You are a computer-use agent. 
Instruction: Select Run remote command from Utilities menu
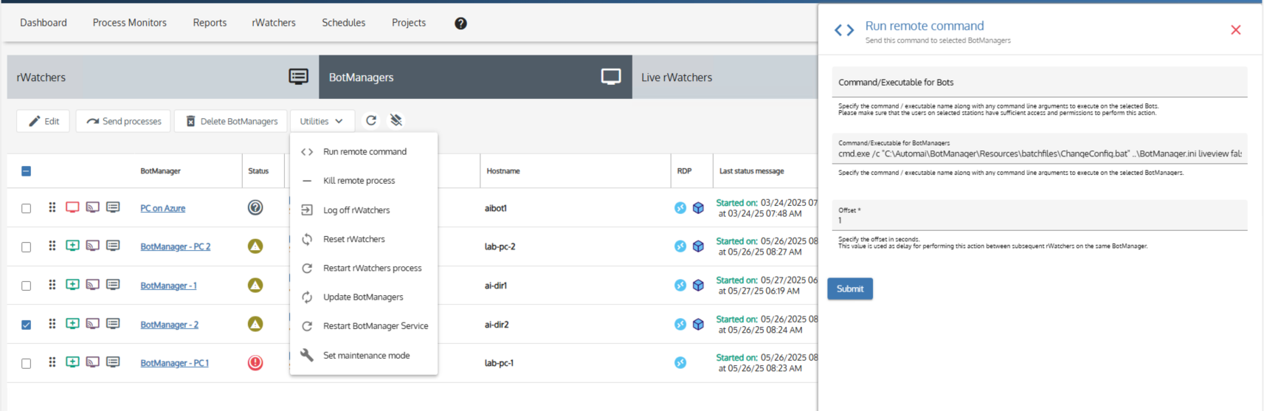tap(364, 151)
